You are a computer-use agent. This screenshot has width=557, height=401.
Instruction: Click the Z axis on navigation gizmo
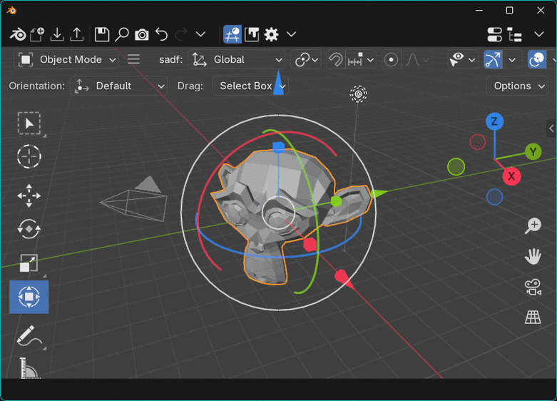494,121
